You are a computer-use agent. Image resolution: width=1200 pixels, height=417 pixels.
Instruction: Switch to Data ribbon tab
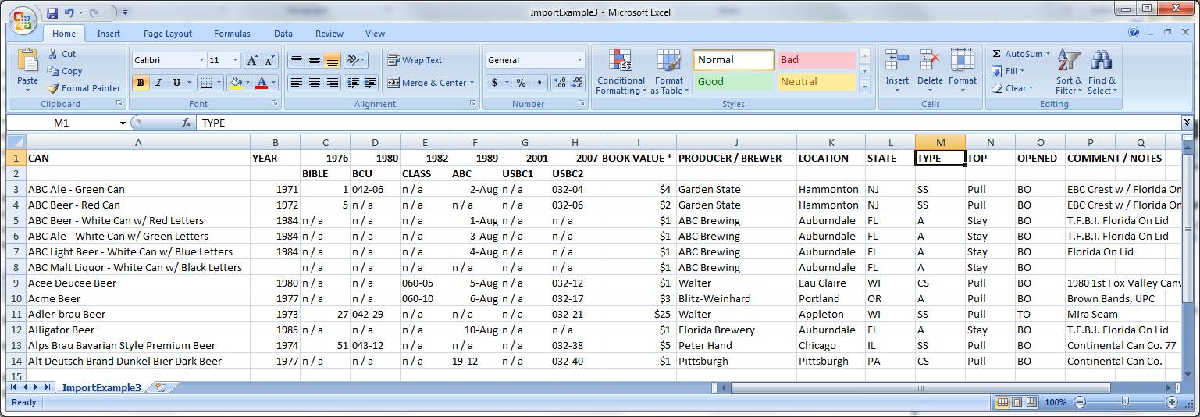[x=283, y=34]
